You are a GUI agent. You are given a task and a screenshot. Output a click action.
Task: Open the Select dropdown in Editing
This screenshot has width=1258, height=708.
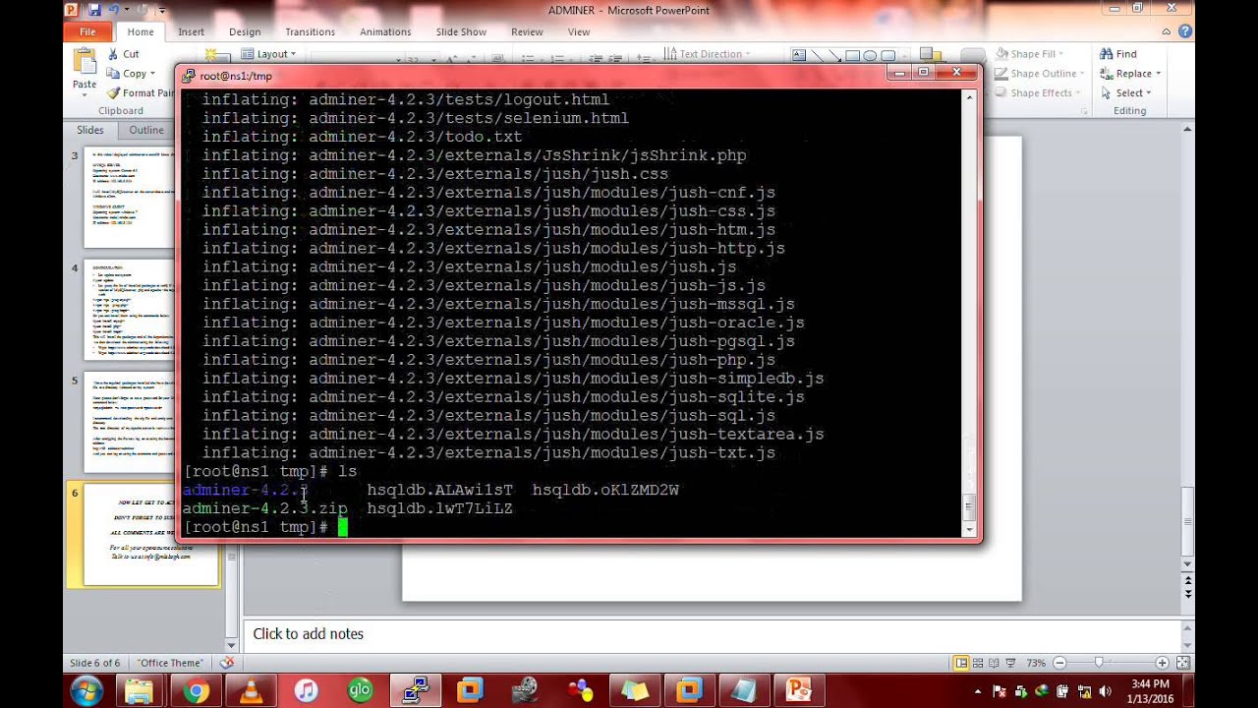point(1126,93)
